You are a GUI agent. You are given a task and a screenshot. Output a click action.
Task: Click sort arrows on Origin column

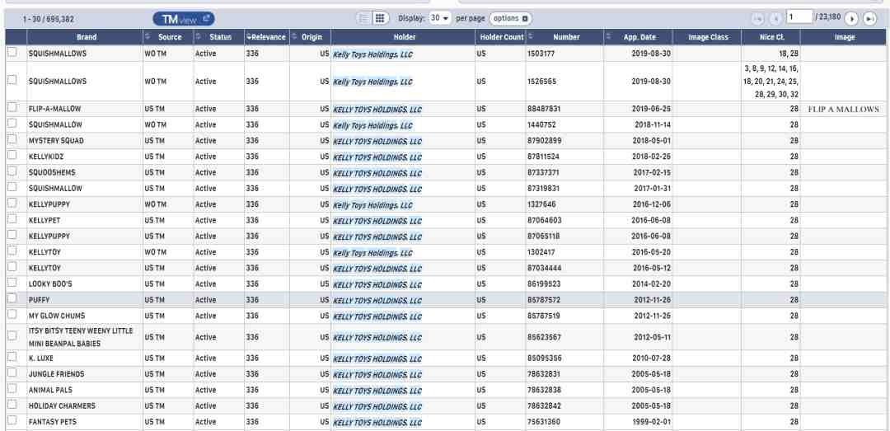[x=294, y=36]
